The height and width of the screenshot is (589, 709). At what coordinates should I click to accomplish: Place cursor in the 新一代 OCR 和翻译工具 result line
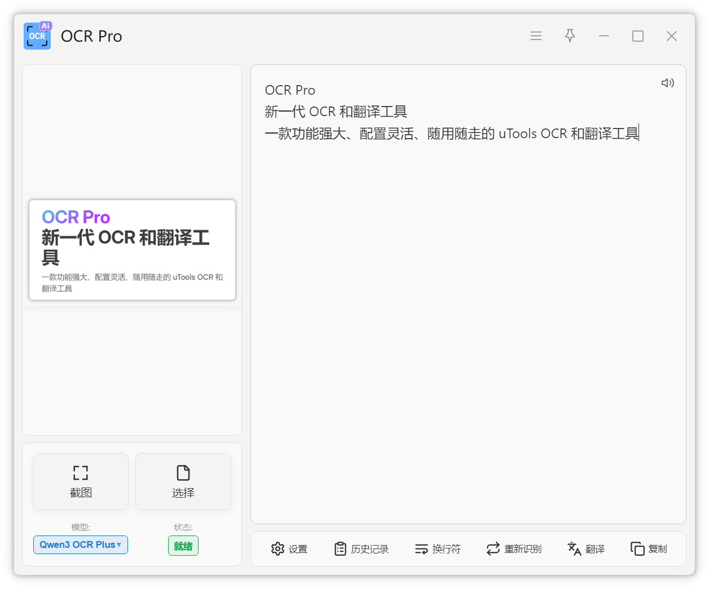[336, 112]
